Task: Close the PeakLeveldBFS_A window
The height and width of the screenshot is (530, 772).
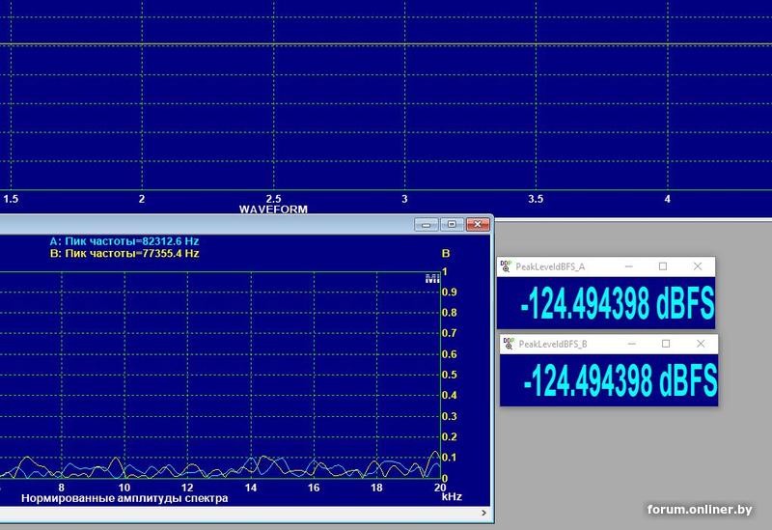Action: coord(698,266)
